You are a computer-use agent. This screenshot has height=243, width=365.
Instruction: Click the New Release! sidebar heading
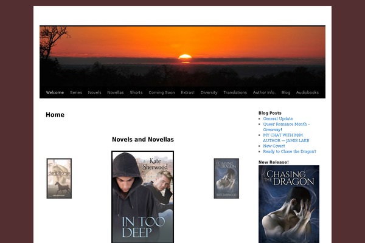274,162
